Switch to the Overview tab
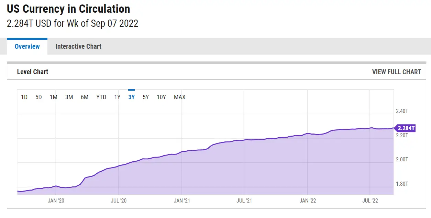Viewport: 431px width, 218px height. (27, 46)
